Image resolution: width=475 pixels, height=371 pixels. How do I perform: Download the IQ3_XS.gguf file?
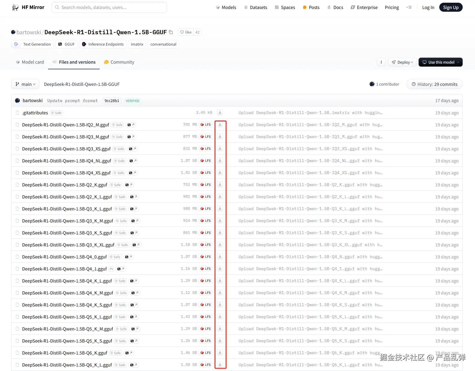point(220,149)
